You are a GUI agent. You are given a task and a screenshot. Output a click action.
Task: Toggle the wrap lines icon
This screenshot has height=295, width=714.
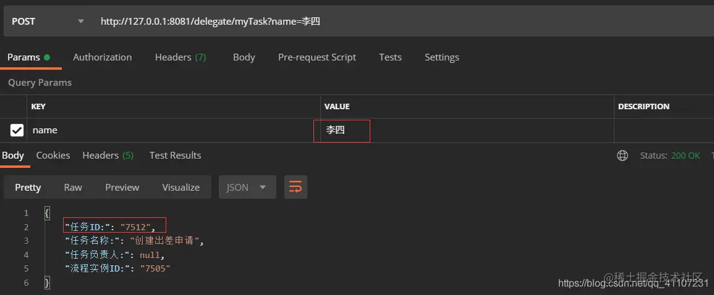tap(295, 187)
